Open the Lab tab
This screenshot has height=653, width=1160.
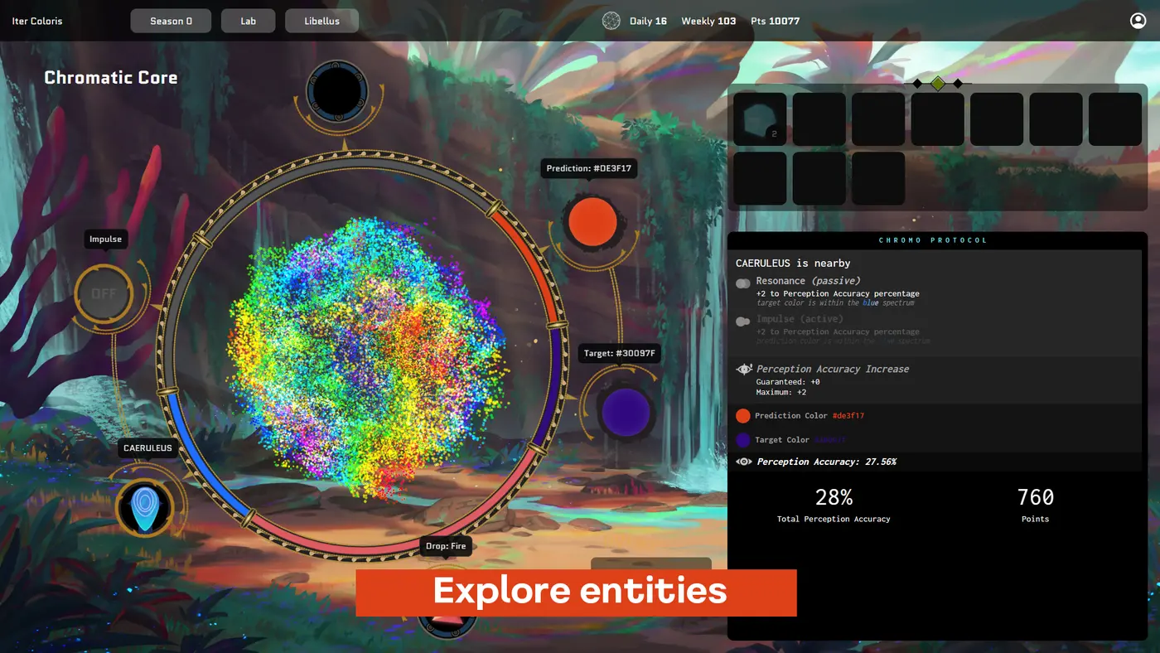tap(248, 21)
